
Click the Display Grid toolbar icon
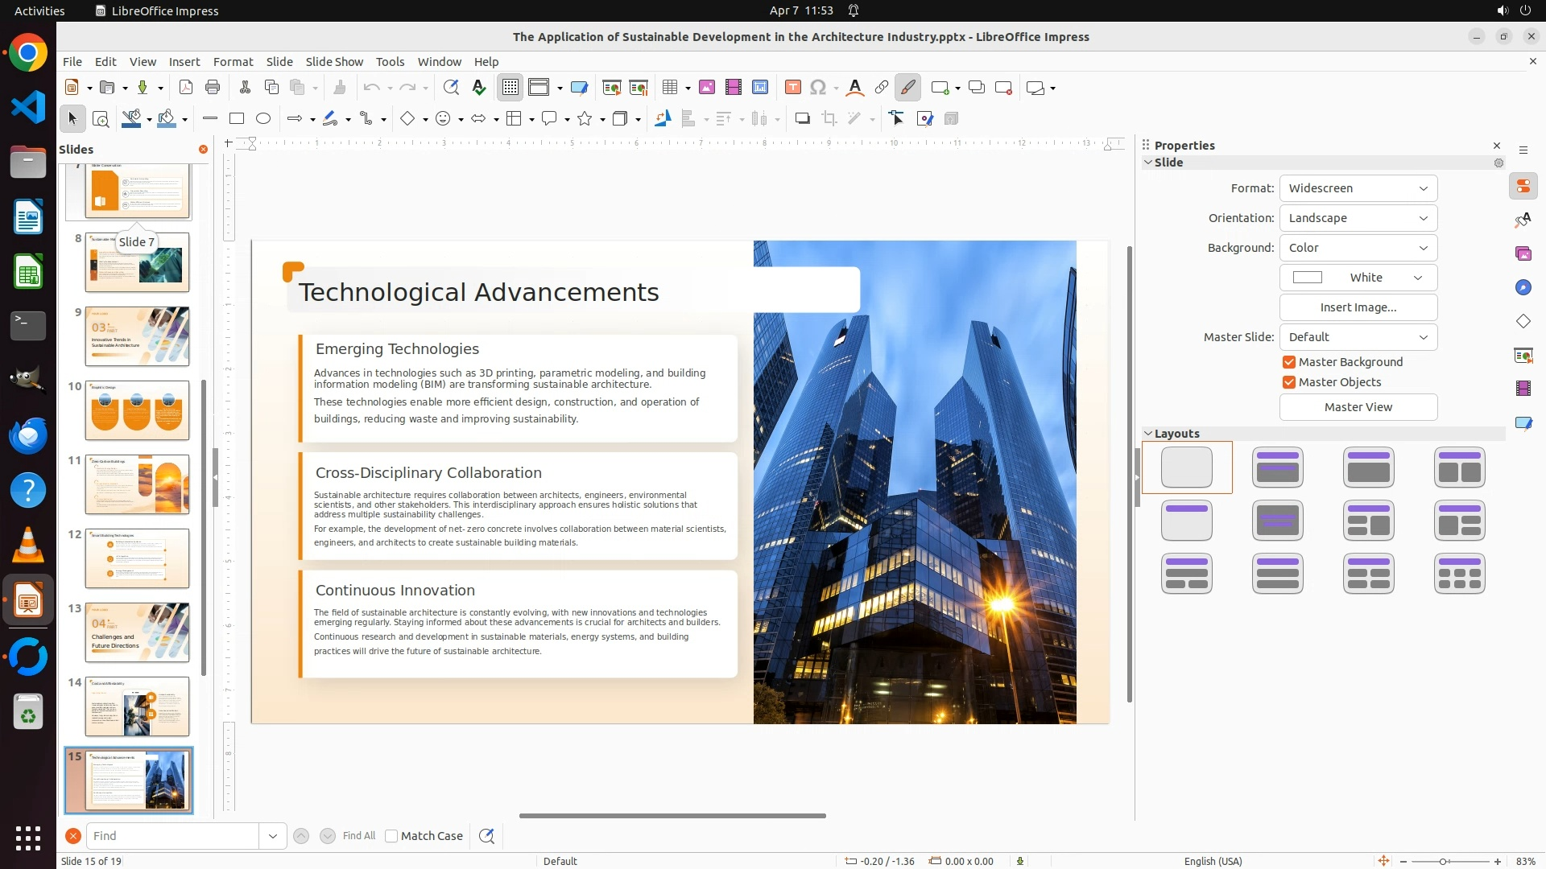tap(511, 88)
